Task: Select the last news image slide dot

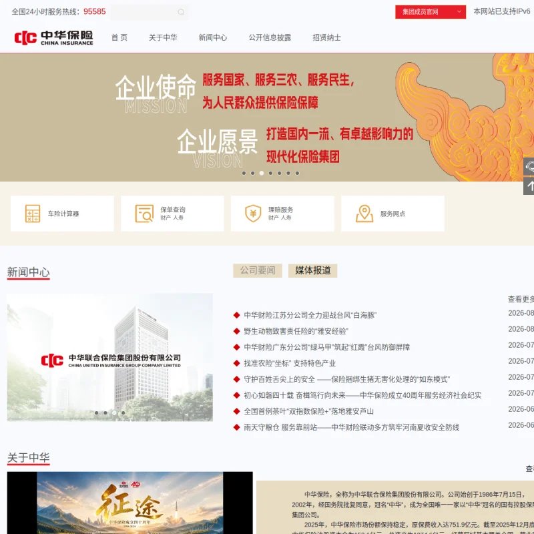Action: click(123, 413)
